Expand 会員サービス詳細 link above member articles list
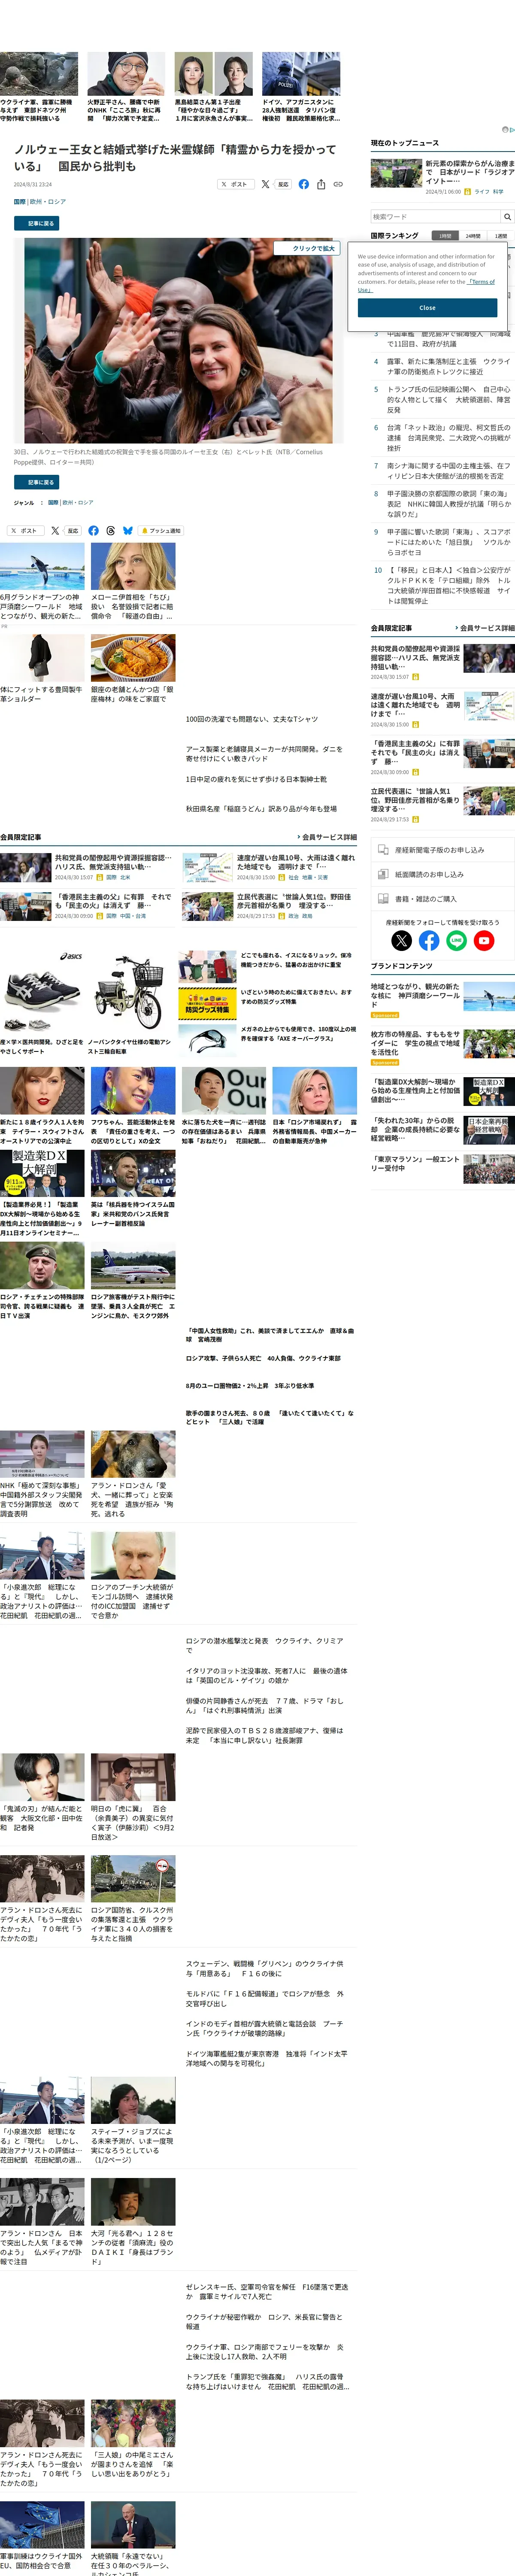The image size is (515, 2576). pyautogui.click(x=327, y=837)
